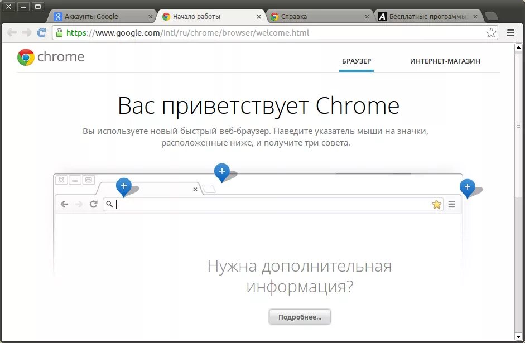Click the Google favicon on first tab
This screenshot has height=343, width=525.
[58, 16]
